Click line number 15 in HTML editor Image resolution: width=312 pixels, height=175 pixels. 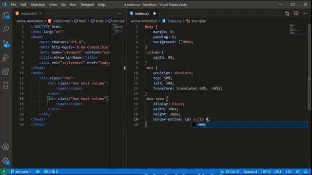(21, 99)
